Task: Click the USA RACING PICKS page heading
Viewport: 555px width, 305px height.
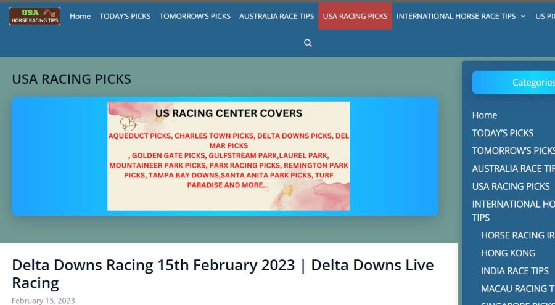Action: pyautogui.click(x=72, y=79)
